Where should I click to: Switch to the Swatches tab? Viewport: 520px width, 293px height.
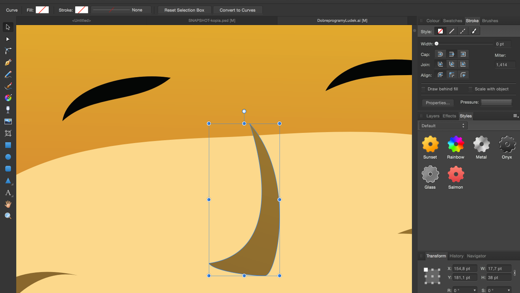(x=452, y=21)
